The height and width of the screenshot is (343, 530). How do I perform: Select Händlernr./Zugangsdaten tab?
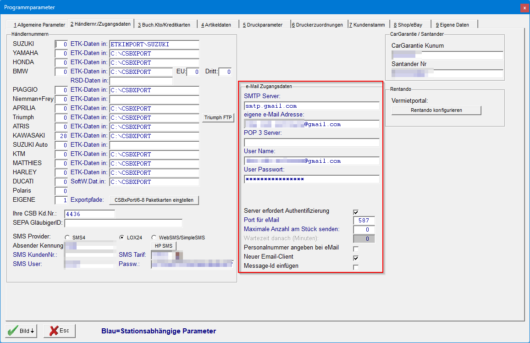(x=101, y=24)
